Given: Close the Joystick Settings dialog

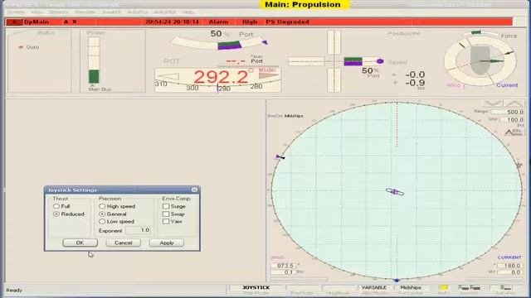Looking at the screenshot, I should pyautogui.click(x=194, y=190).
